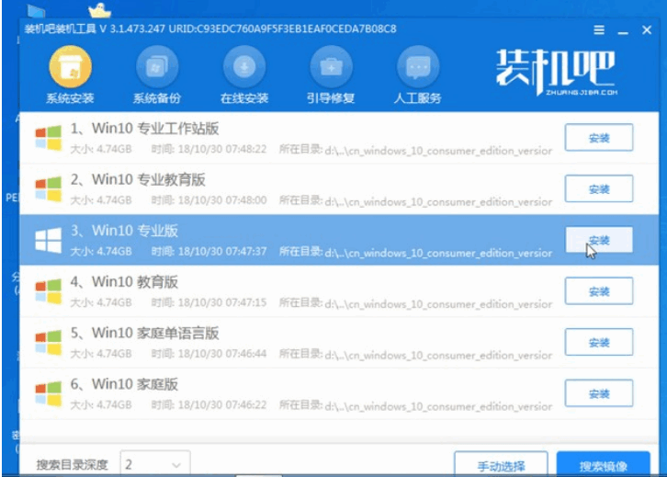The height and width of the screenshot is (477, 667).
Task: Open the 系统安装 tab icon
Action: click(x=70, y=66)
